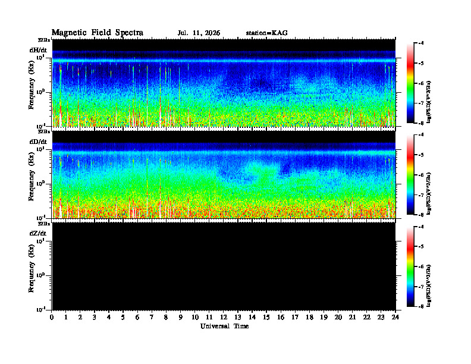The height and width of the screenshot is (364, 471).
Task: Click the dD/dt spectrogram plot
Action: (224, 175)
